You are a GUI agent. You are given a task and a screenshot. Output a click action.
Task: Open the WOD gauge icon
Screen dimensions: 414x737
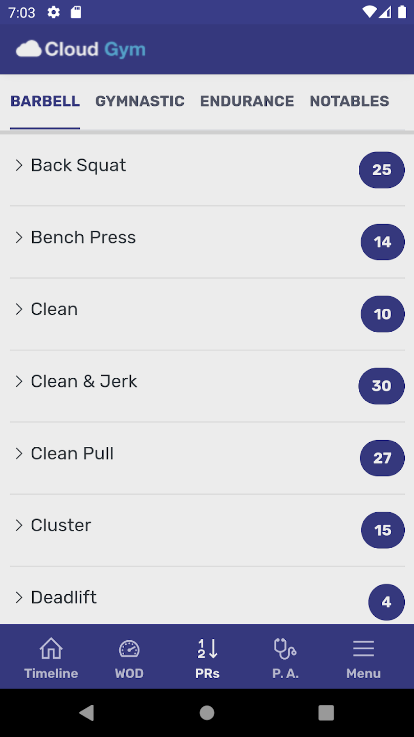(129, 649)
